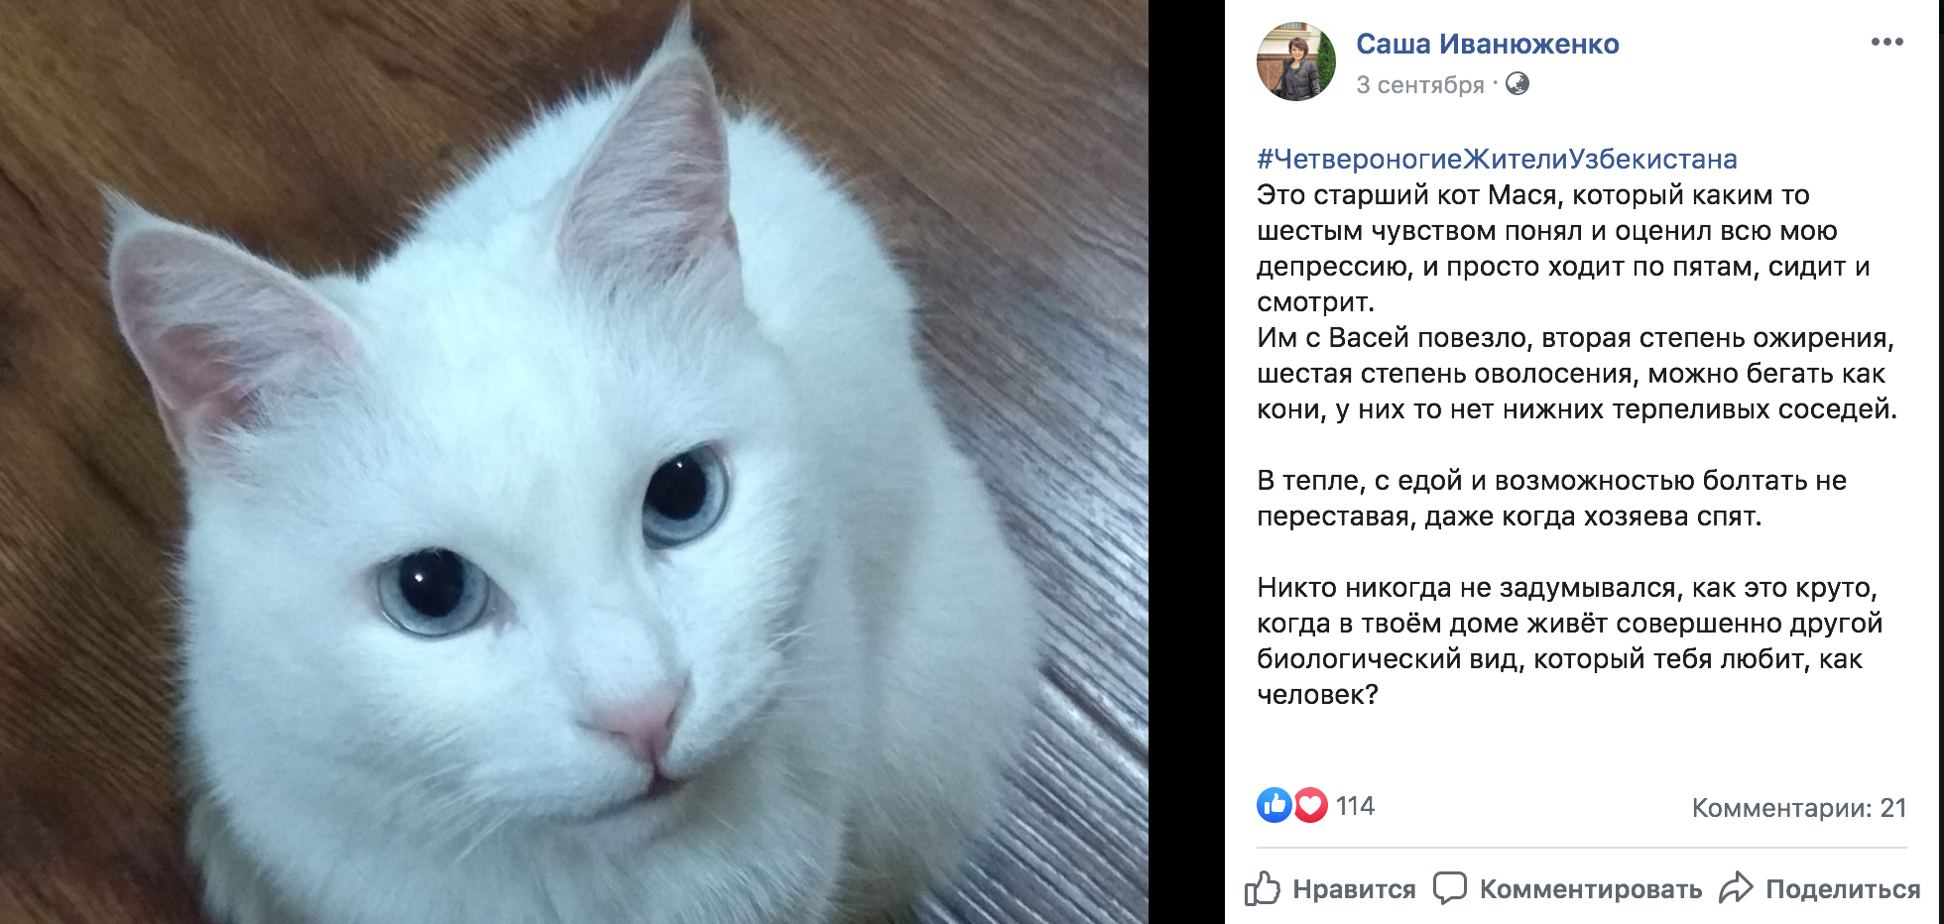Viewport: 1944px width, 924px height.
Task: Like the post via Нравится label
Action: pos(1354,889)
